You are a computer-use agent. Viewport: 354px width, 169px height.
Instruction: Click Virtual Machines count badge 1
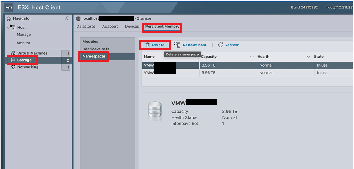point(66,54)
